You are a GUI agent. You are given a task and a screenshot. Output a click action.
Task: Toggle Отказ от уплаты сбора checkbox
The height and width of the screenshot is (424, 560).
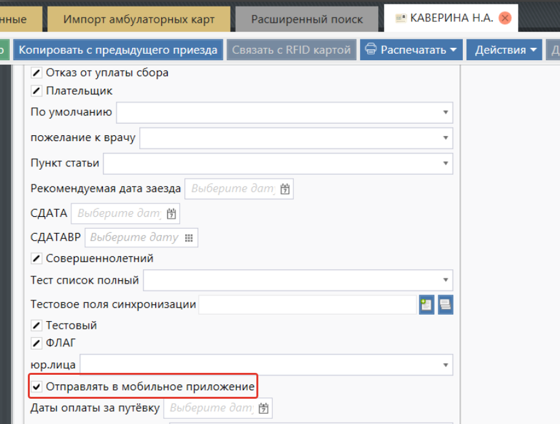point(37,73)
